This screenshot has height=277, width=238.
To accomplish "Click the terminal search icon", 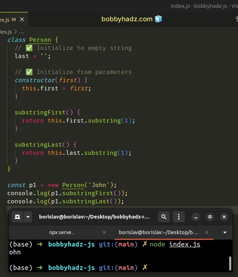I will click(x=164, y=217).
